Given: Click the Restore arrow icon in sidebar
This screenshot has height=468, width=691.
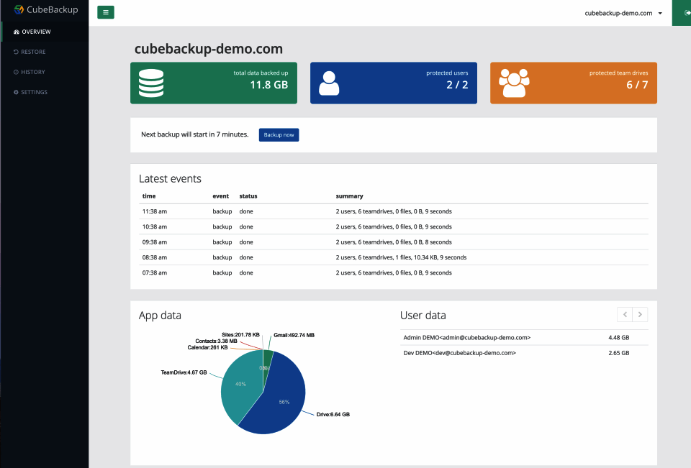Looking at the screenshot, I should pos(15,52).
